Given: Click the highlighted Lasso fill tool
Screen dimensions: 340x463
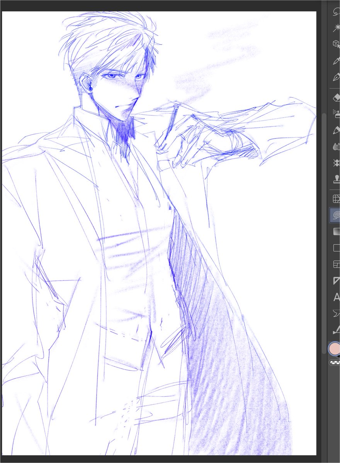Looking at the screenshot, I should tap(335, 215).
